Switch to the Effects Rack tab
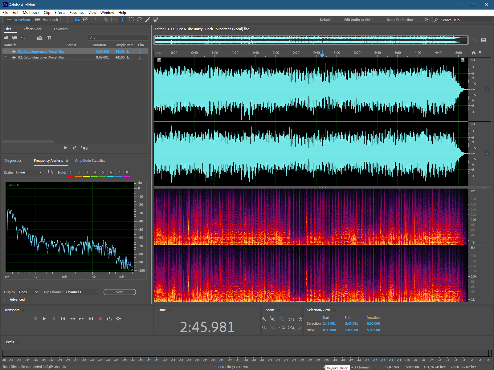 33,29
